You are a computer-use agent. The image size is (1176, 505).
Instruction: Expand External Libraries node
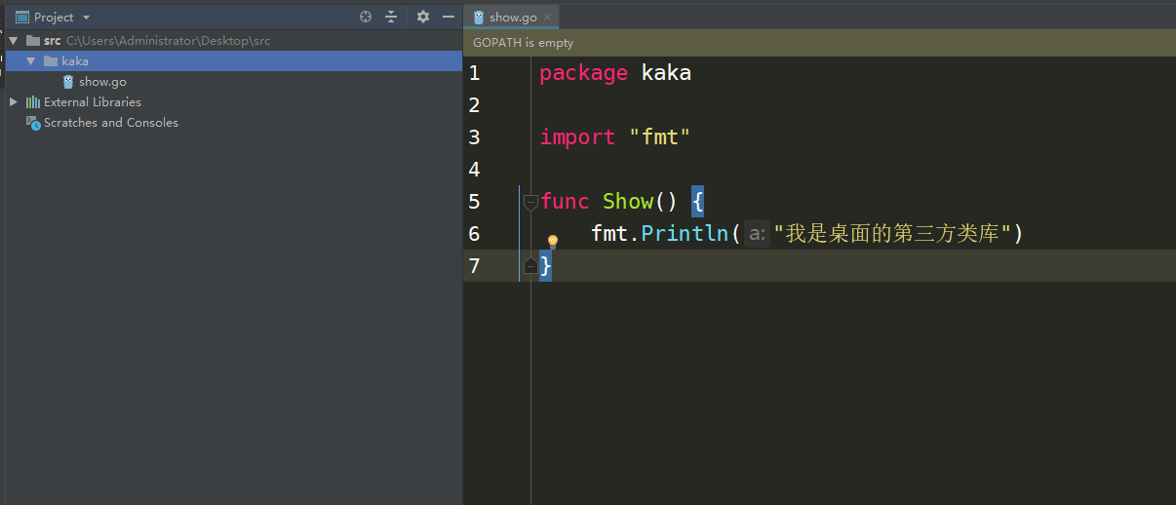(14, 101)
